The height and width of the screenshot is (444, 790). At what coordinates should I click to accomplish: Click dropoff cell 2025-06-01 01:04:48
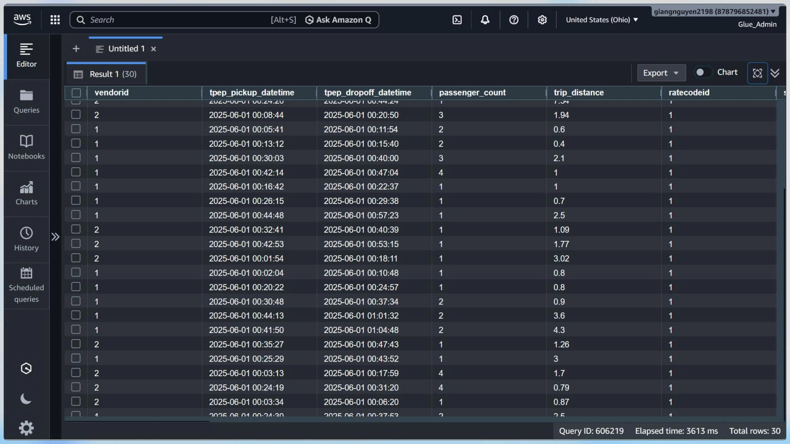361,330
